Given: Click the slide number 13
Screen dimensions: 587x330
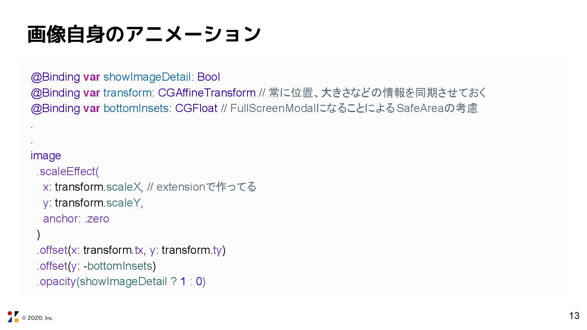Looking at the screenshot, I should click(x=574, y=315).
